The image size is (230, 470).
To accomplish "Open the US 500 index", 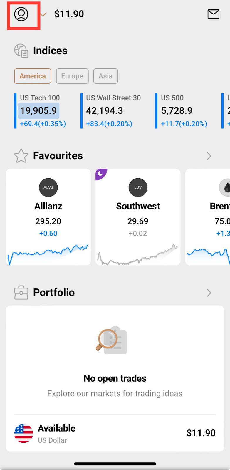I will (x=184, y=111).
